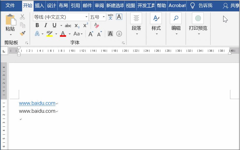Apply the enclose characters effect
This screenshot has height=150, width=240.
click(119, 34)
